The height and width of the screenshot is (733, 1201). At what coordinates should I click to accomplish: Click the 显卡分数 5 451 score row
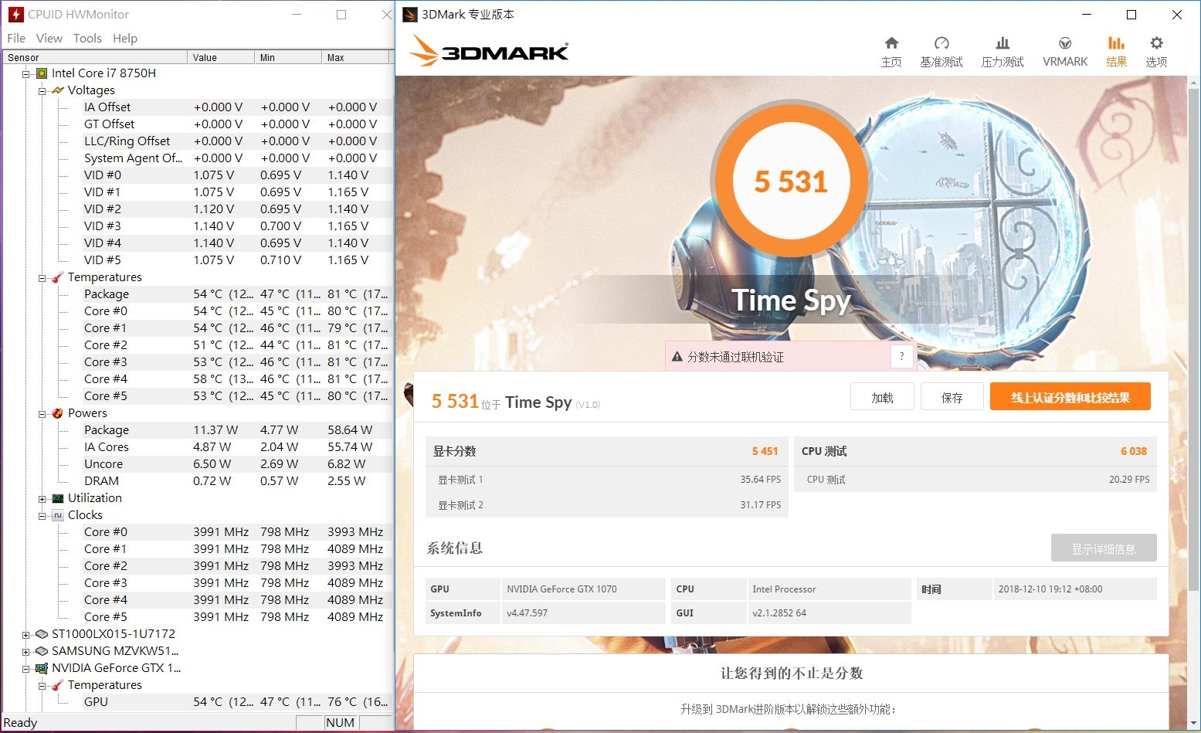606,451
